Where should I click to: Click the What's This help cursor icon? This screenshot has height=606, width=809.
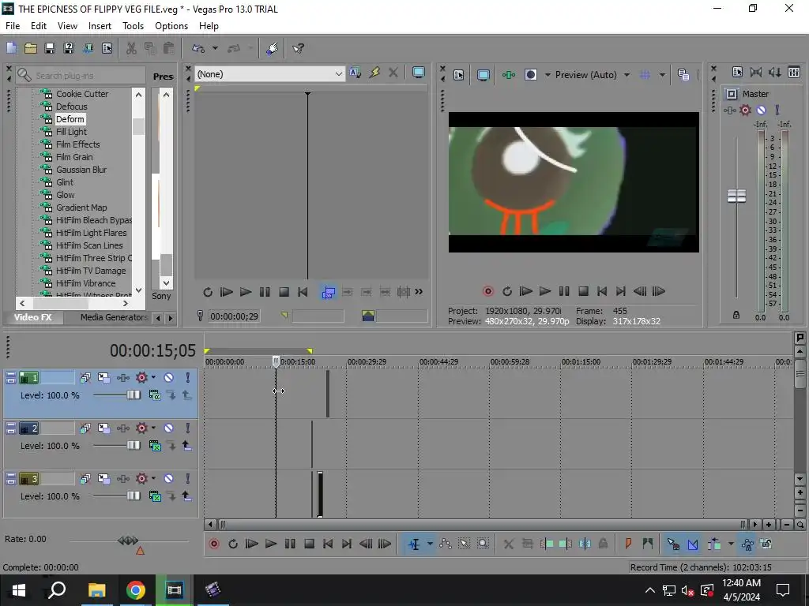point(298,48)
